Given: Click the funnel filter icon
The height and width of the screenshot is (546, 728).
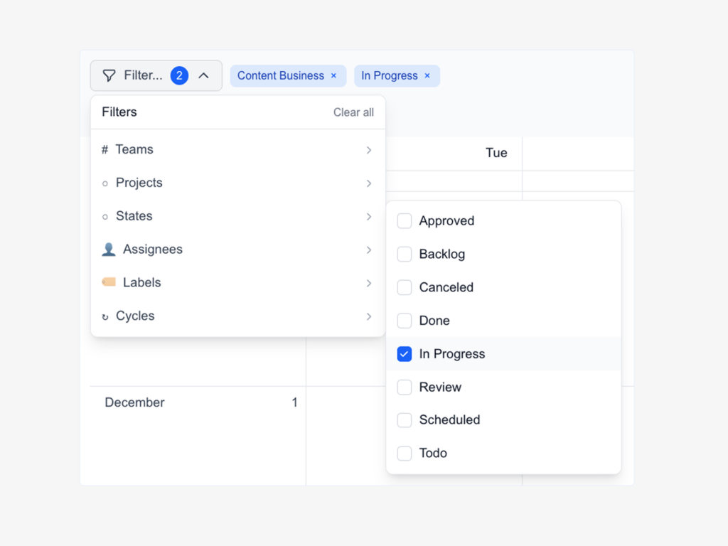Looking at the screenshot, I should tap(109, 75).
